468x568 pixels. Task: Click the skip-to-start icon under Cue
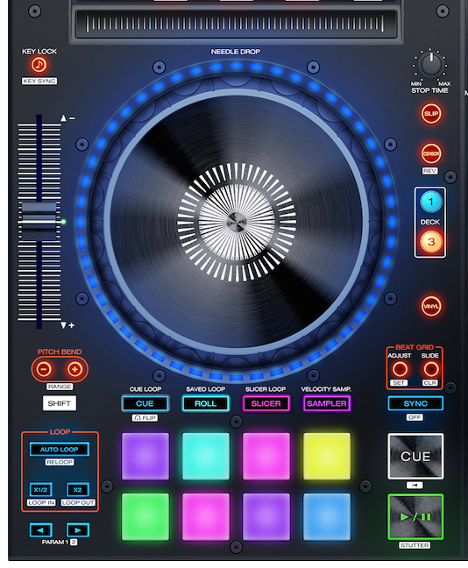point(415,485)
